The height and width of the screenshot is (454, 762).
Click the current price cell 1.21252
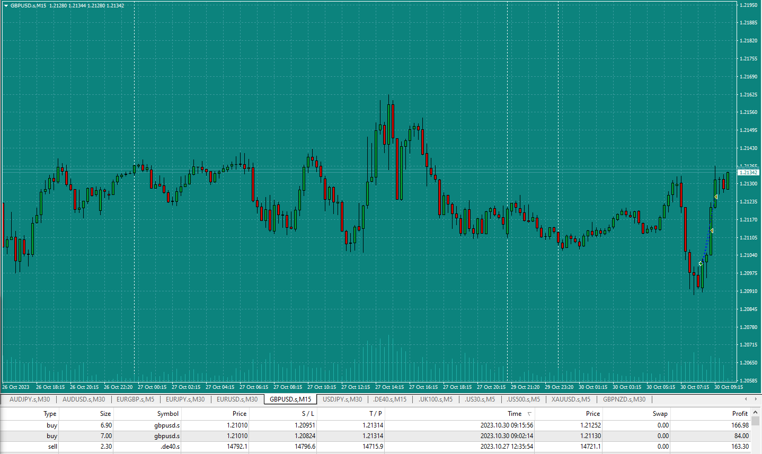coord(591,425)
